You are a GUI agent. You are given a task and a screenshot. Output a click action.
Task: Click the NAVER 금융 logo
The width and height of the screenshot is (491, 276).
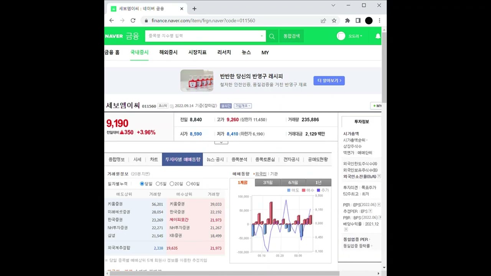[122, 36]
